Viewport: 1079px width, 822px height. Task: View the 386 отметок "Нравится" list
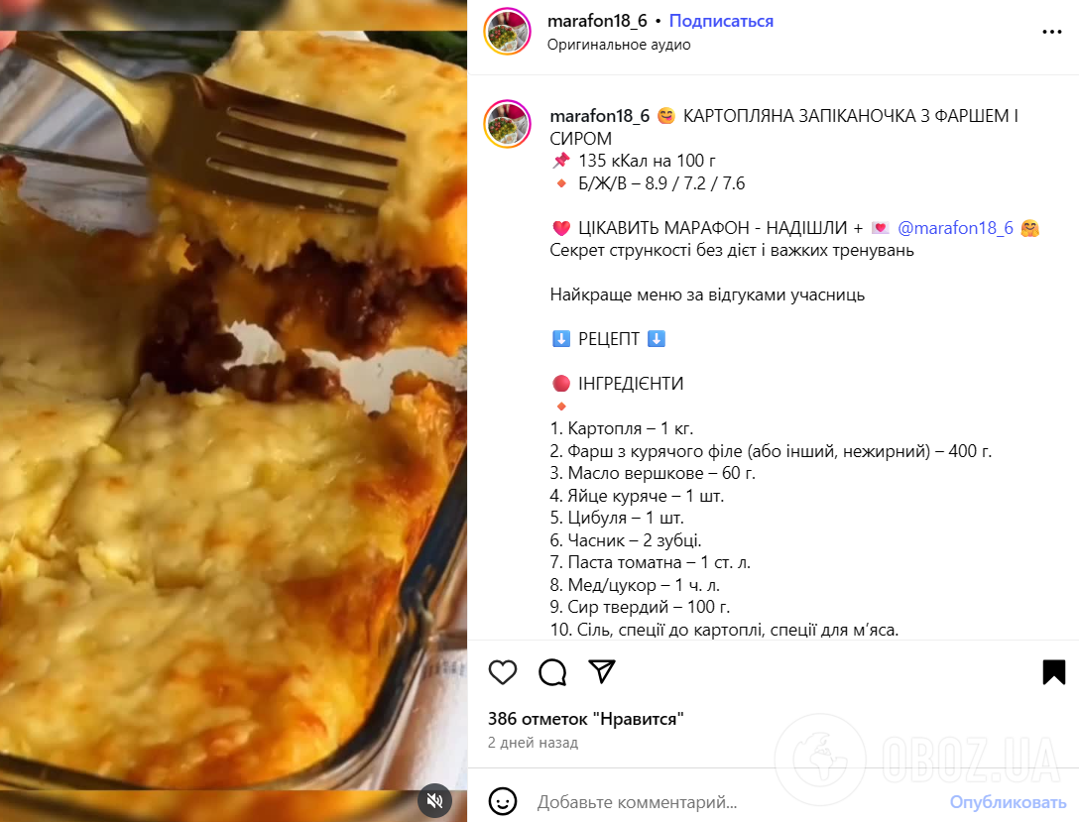[585, 719]
